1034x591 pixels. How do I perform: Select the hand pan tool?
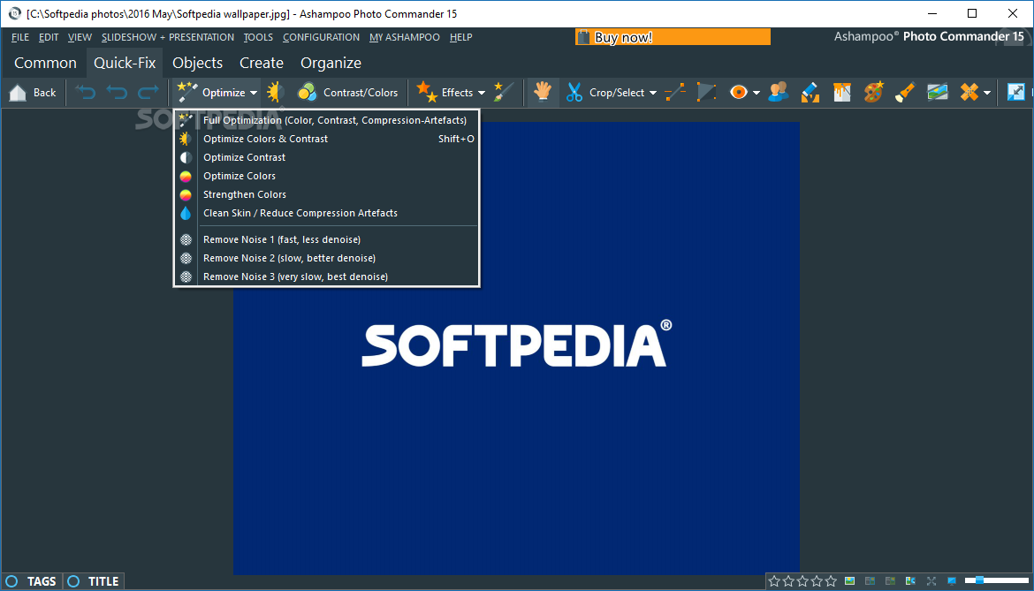coord(543,92)
